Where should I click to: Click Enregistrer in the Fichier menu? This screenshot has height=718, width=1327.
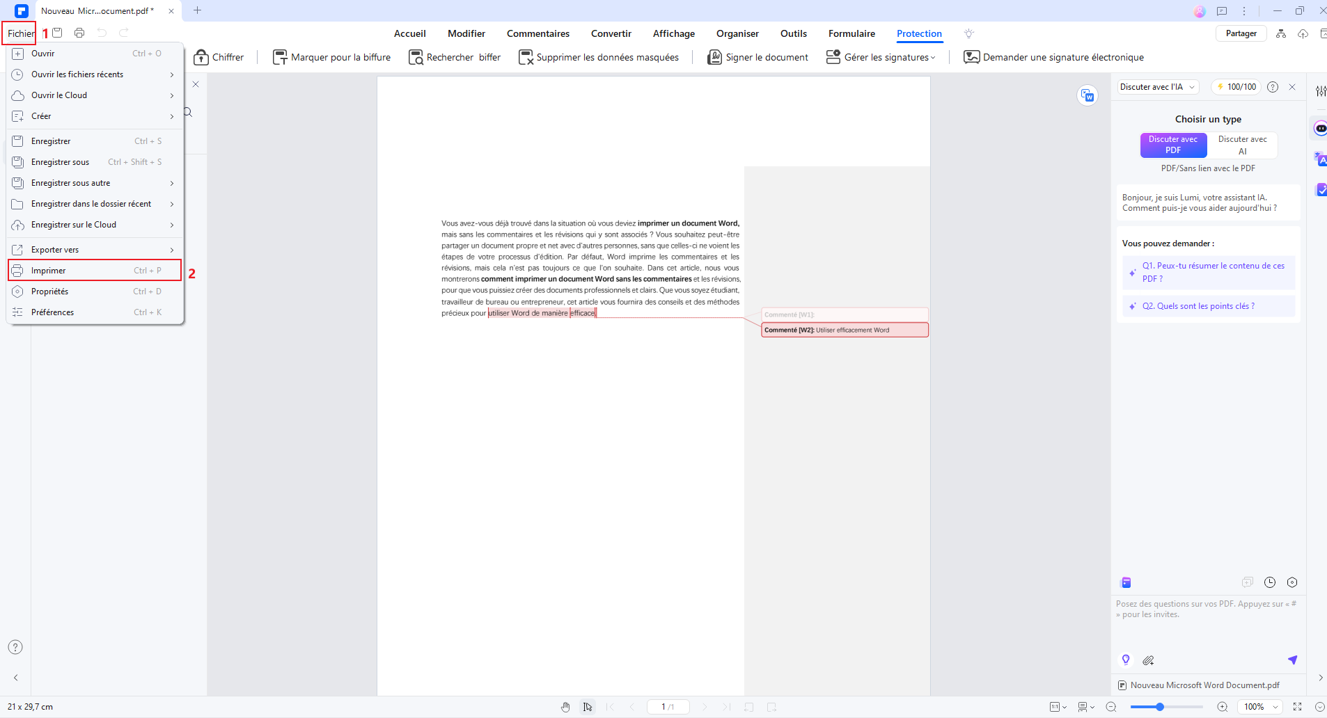click(x=95, y=141)
